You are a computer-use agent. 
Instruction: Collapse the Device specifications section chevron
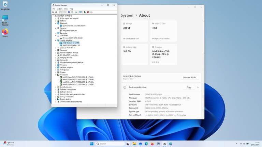click(x=198, y=87)
